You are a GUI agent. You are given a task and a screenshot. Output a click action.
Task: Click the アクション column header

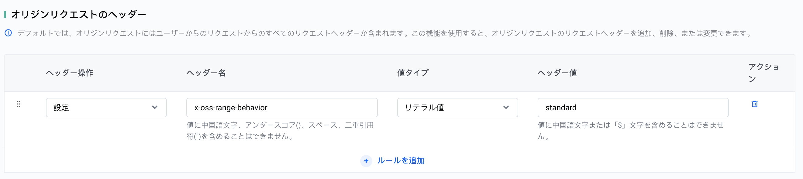[758, 73]
